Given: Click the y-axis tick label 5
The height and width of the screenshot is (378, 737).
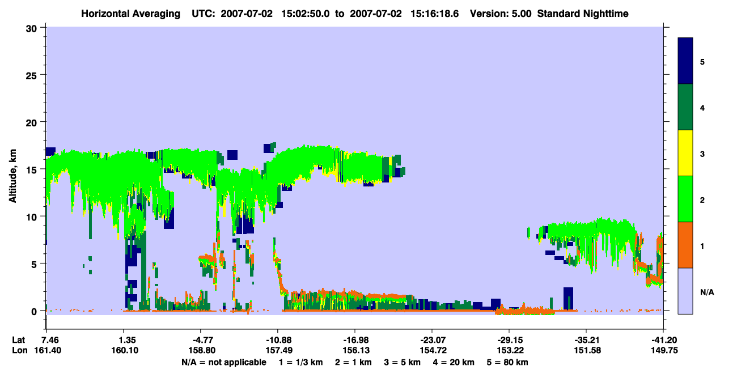Looking at the screenshot, I should 36,264.
